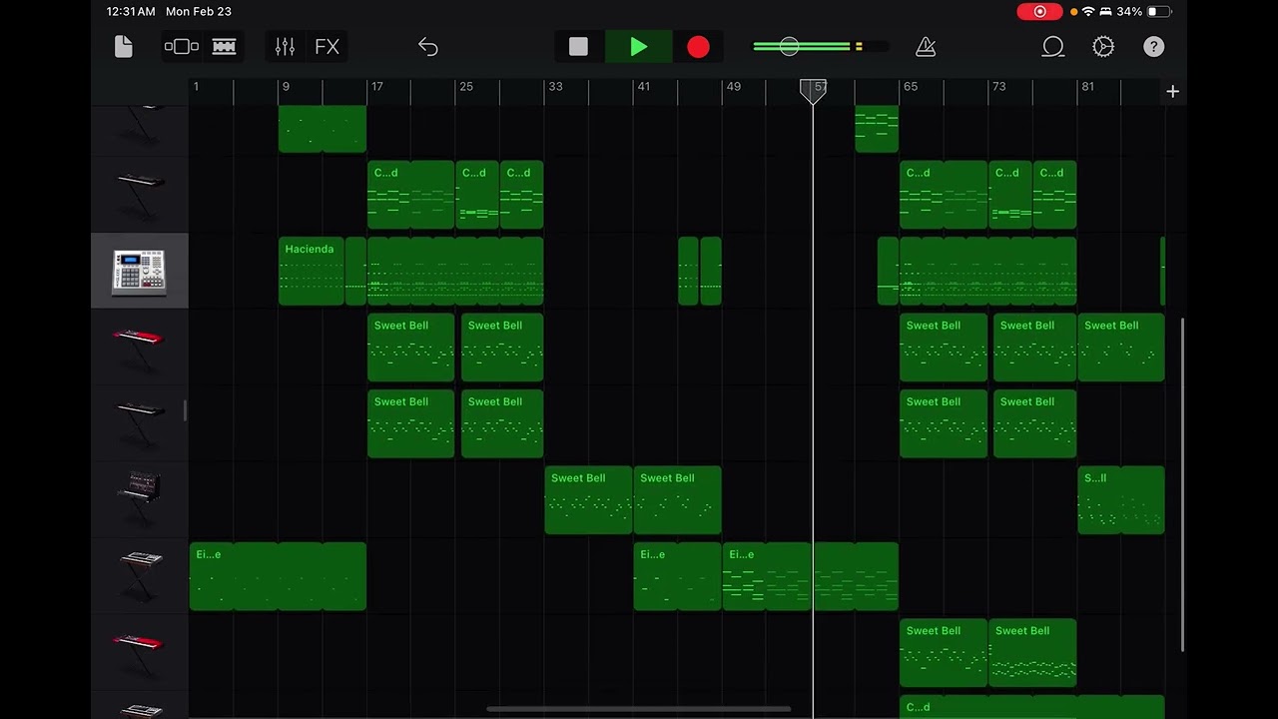This screenshot has width=1278, height=719.
Task: Select the Ei...e region starting at bar 1
Action: tap(278, 576)
